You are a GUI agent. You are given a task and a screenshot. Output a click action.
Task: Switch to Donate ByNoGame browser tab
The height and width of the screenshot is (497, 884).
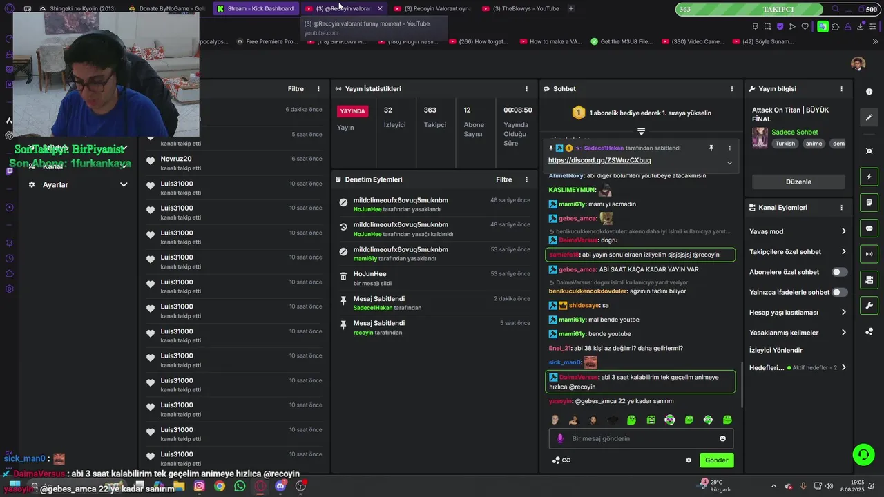click(167, 8)
